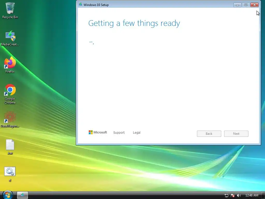Click the network tray icon

click(226, 195)
